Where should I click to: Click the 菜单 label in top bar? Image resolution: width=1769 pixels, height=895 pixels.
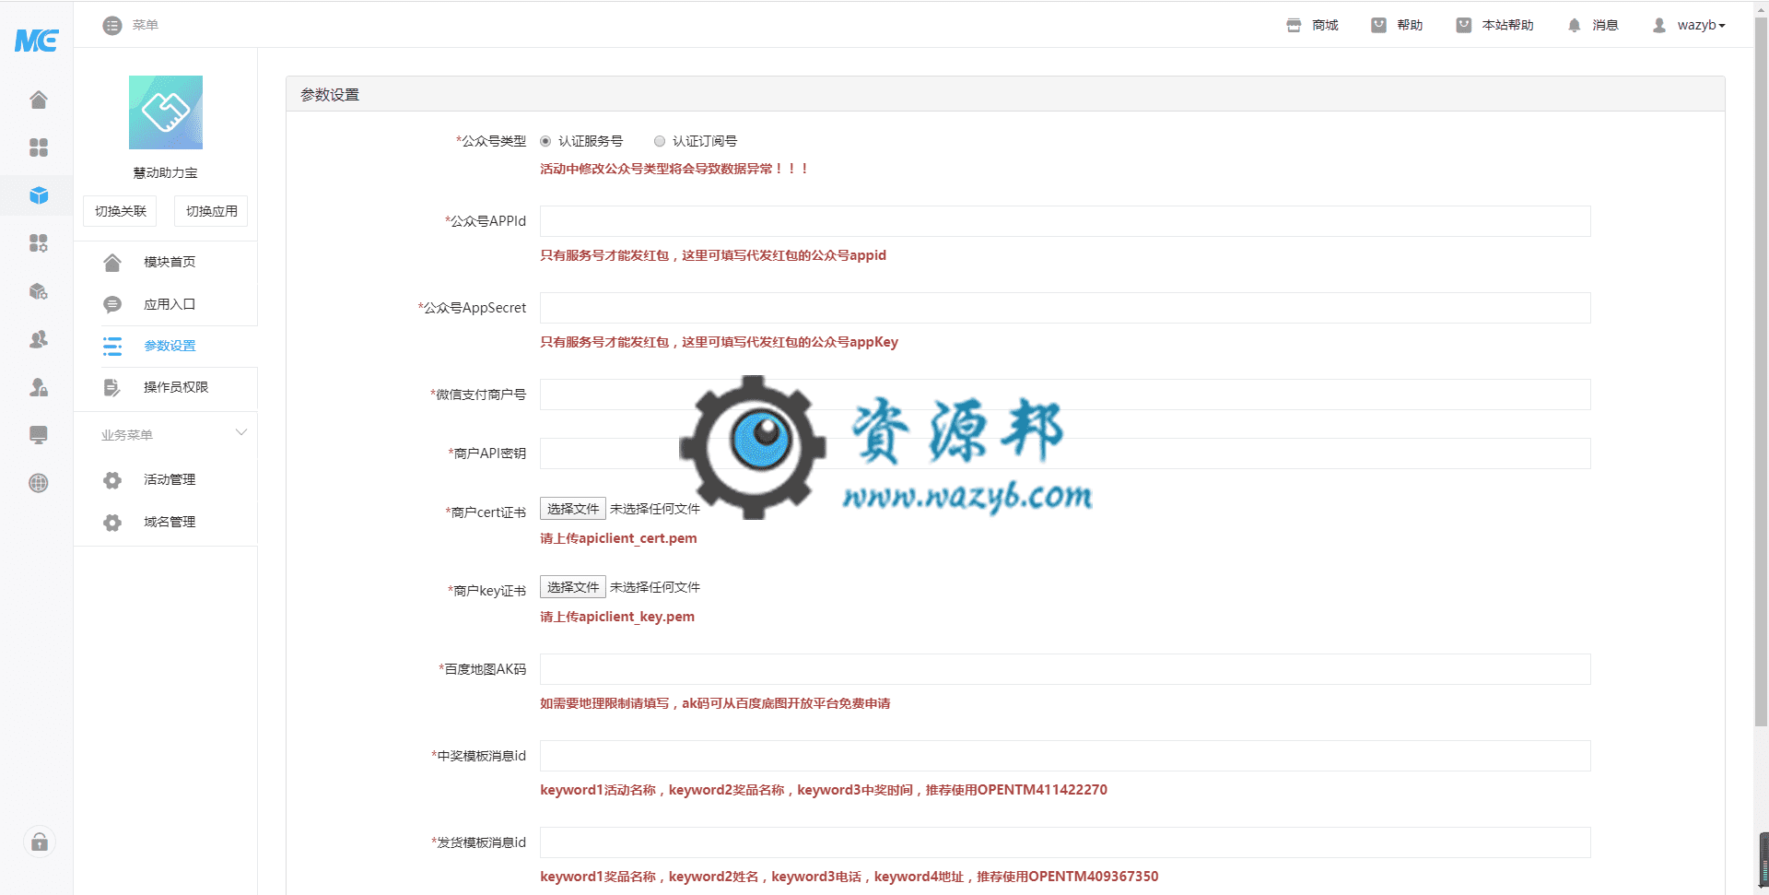click(x=145, y=26)
